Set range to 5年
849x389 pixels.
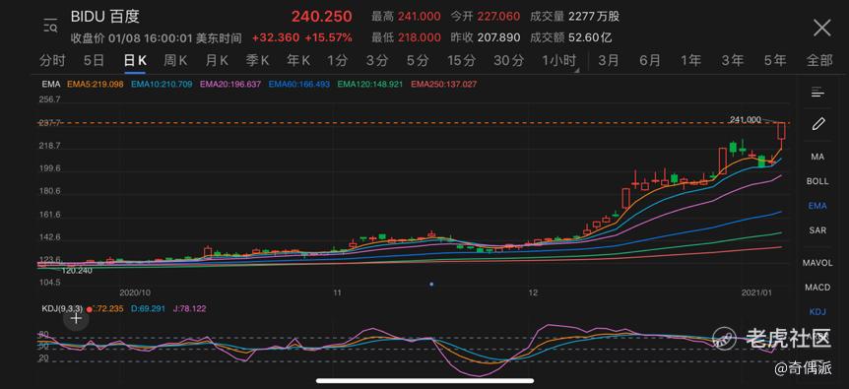(x=775, y=61)
